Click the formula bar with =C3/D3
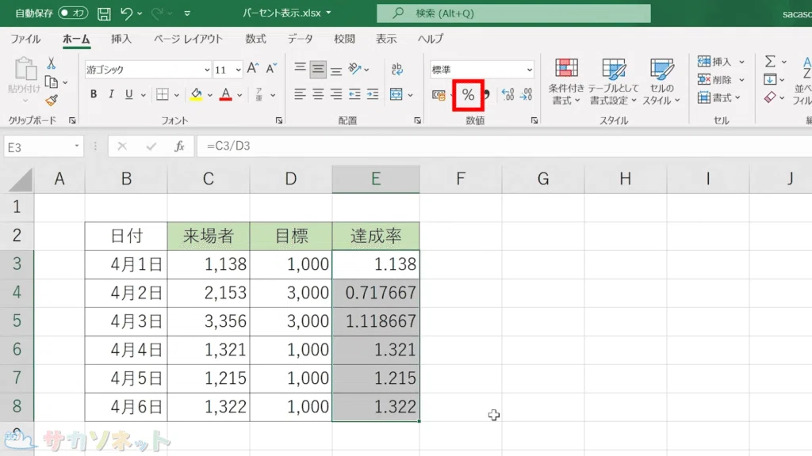 (504, 146)
